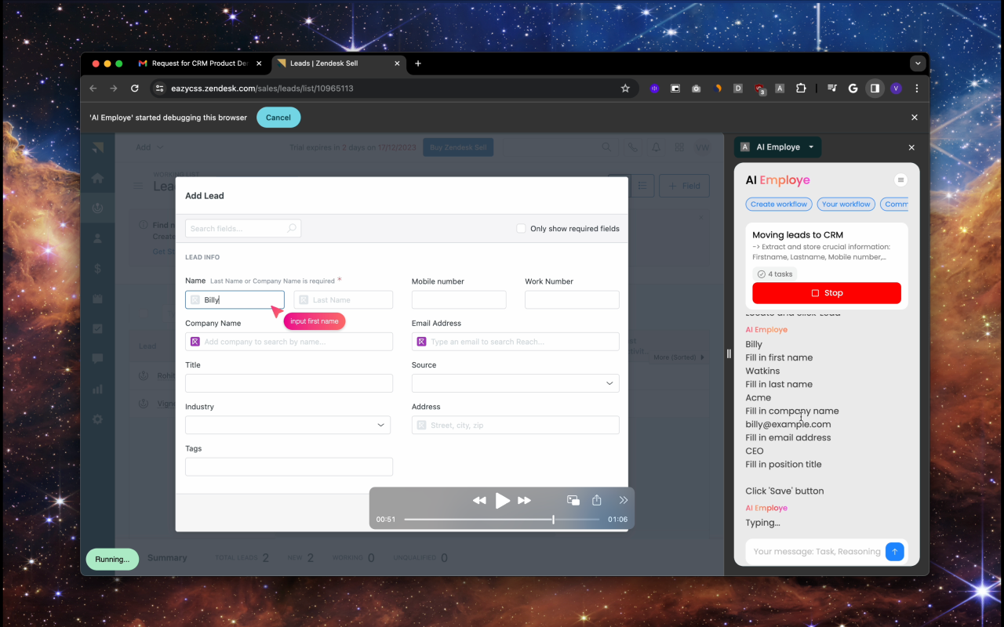This screenshot has width=1004, height=627.
Task: Click the Last Name input field
Action: click(x=343, y=299)
